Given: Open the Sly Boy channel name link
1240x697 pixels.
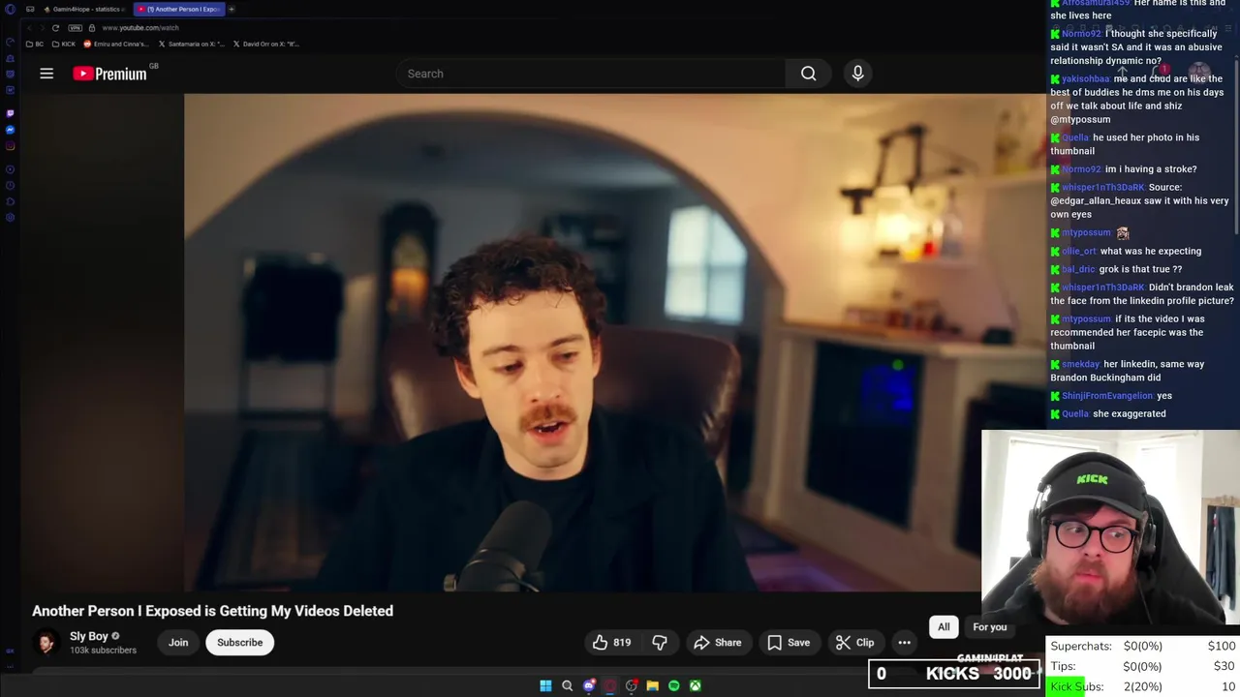Looking at the screenshot, I should click(89, 636).
